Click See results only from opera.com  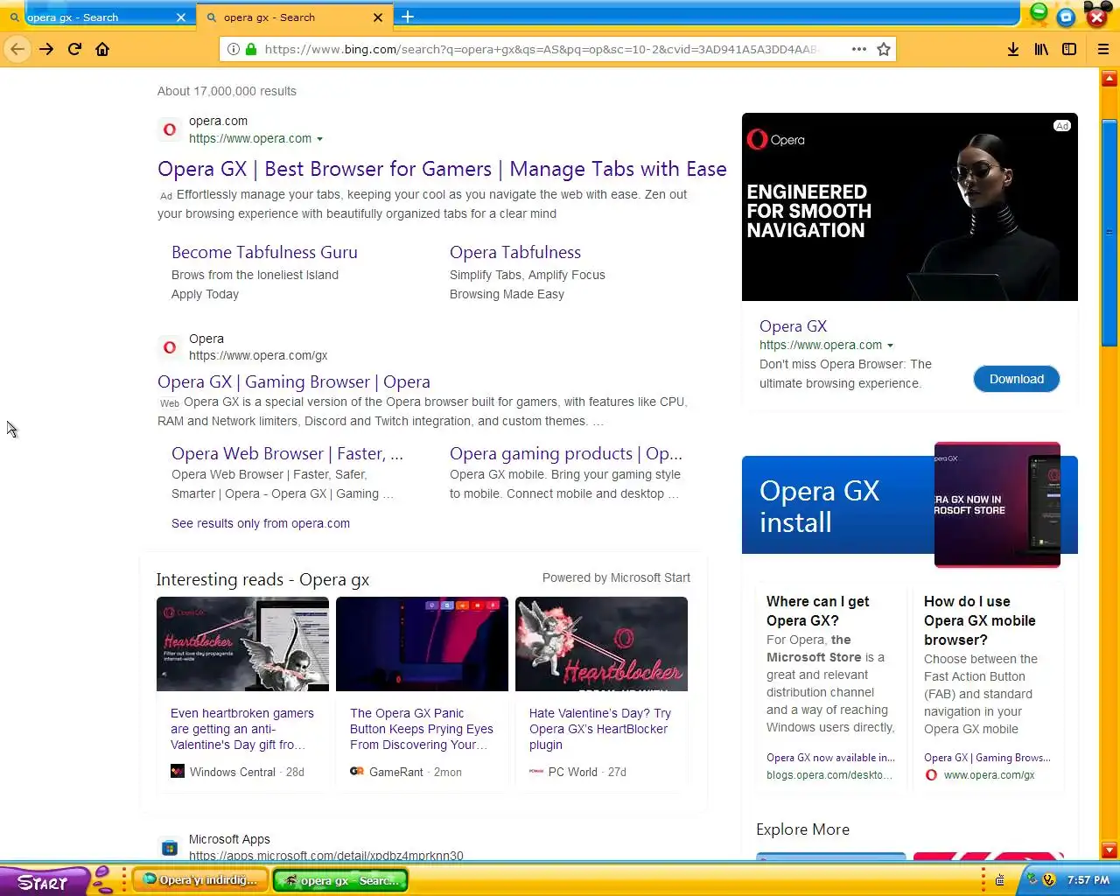coord(261,523)
